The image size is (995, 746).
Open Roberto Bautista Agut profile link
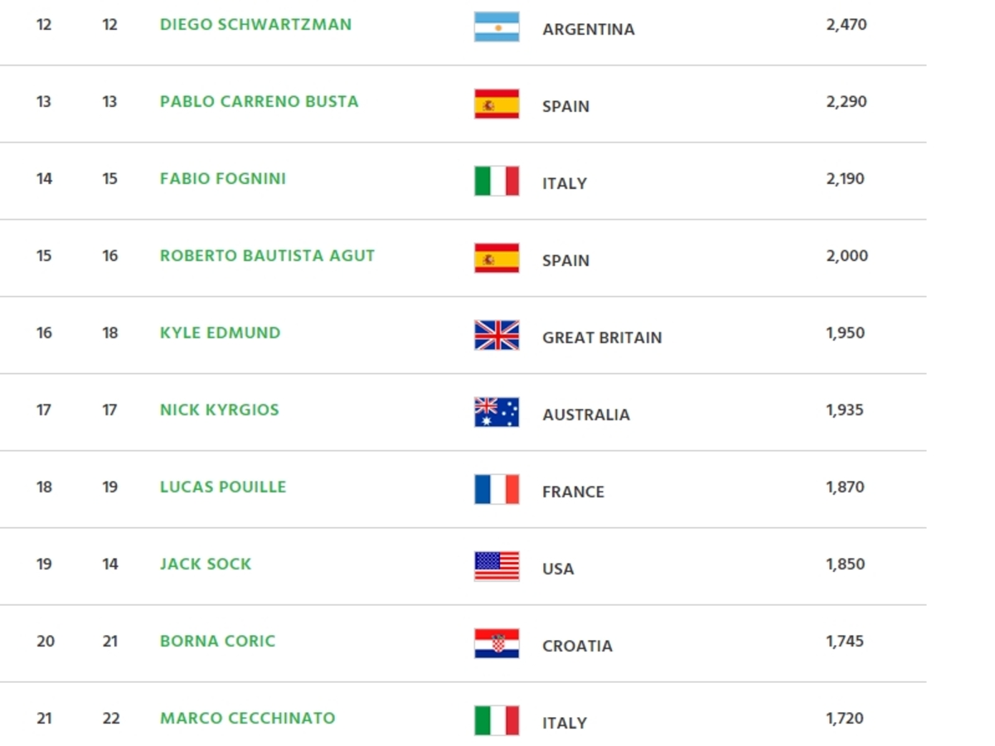(267, 255)
